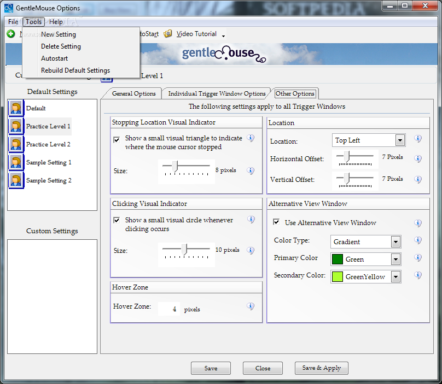Image resolution: width=442 pixels, height=384 pixels.
Task: Select the Other Options tab
Action: click(x=295, y=93)
